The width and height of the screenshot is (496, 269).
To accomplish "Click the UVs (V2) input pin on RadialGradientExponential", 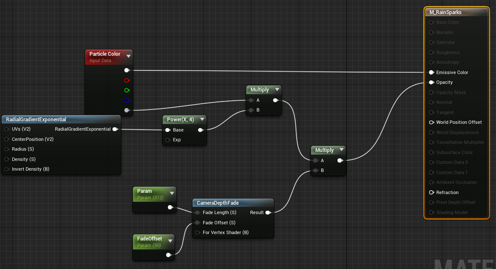I will 7,129.
